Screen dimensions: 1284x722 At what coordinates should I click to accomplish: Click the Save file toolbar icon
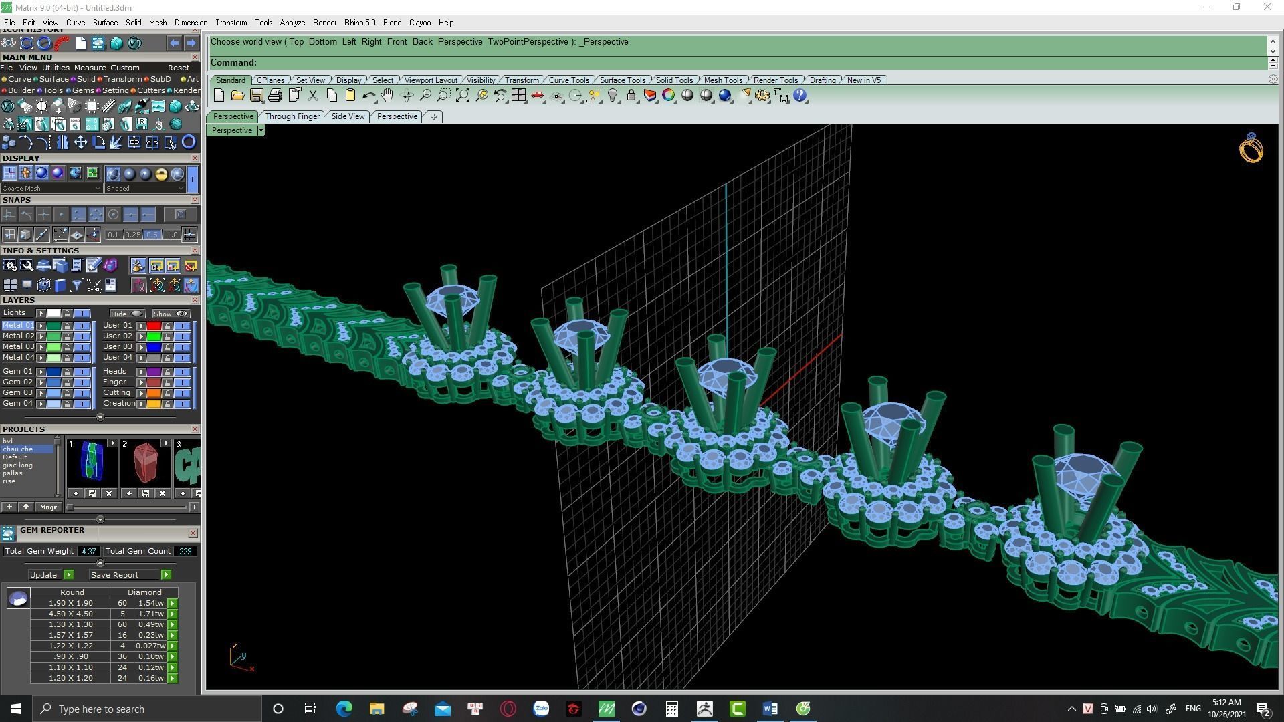click(256, 96)
